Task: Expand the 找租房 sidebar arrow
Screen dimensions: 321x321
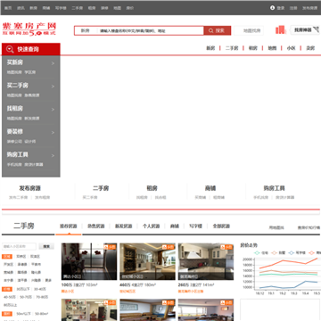Action: (53, 110)
